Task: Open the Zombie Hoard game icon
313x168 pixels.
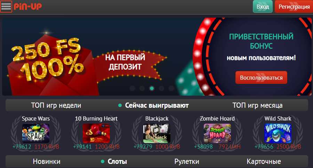Action: pos(217,133)
